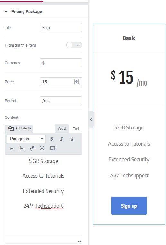
Task: Click the Period input field
Action: click(x=61, y=101)
